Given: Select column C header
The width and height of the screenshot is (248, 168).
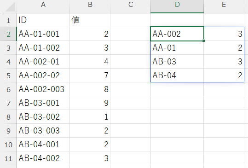Looking at the screenshot, I should pyautogui.click(x=131, y=6).
